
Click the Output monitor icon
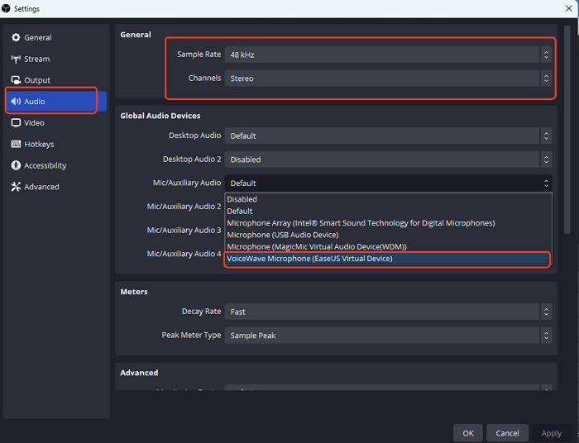16,80
